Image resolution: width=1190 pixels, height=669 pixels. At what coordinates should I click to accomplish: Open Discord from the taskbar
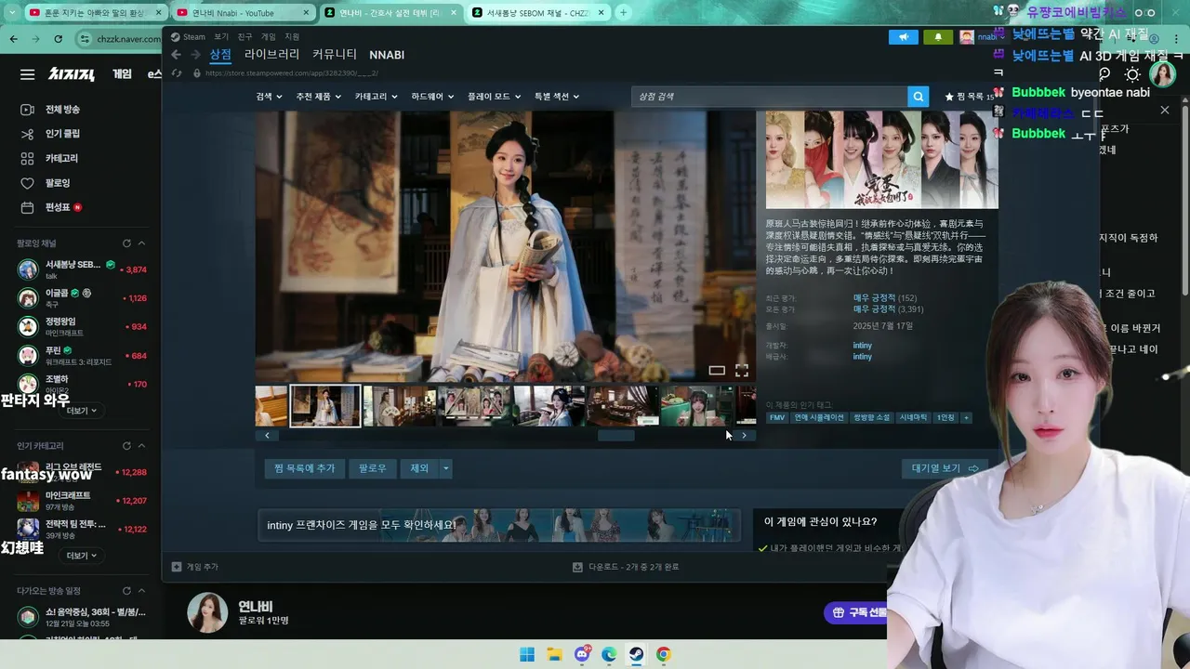coord(582,654)
